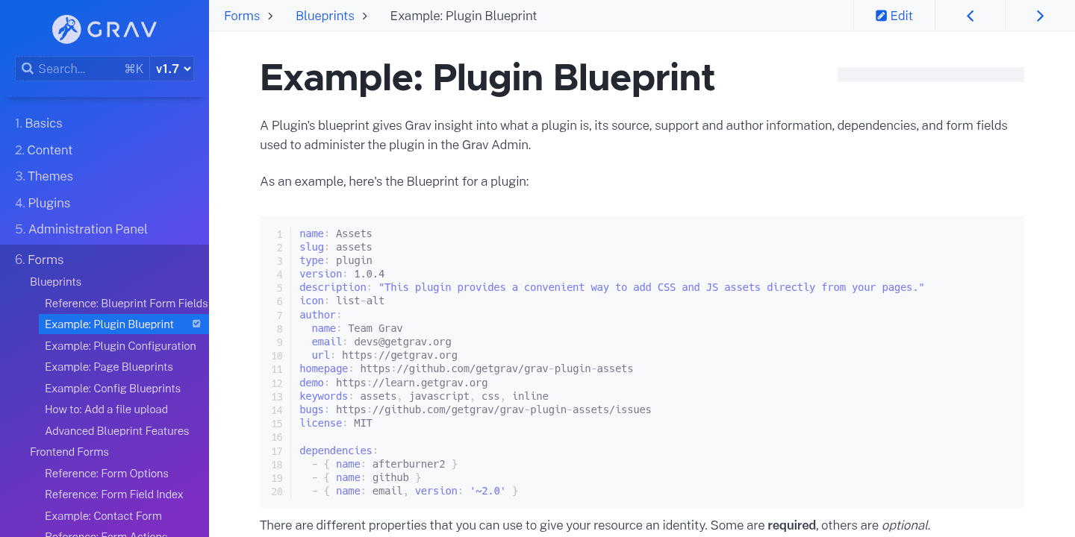This screenshot has width=1075, height=537.
Task: Open Reference: Form Field Index
Action: [x=113, y=494]
